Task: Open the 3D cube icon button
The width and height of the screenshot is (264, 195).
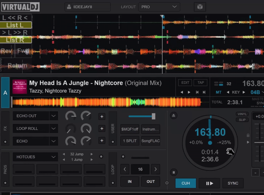Action: pyautogui.click(x=200, y=7)
